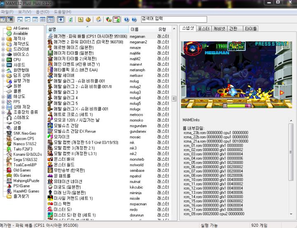Select the All Games folder icon
The image size is (297, 228).
point(9,28)
